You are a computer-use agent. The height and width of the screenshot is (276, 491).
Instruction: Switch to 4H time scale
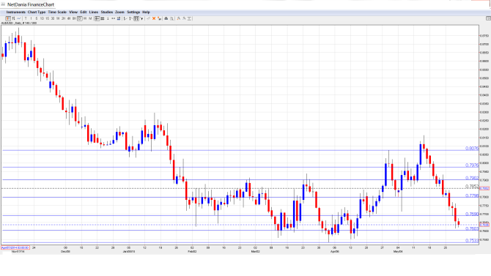69,18
